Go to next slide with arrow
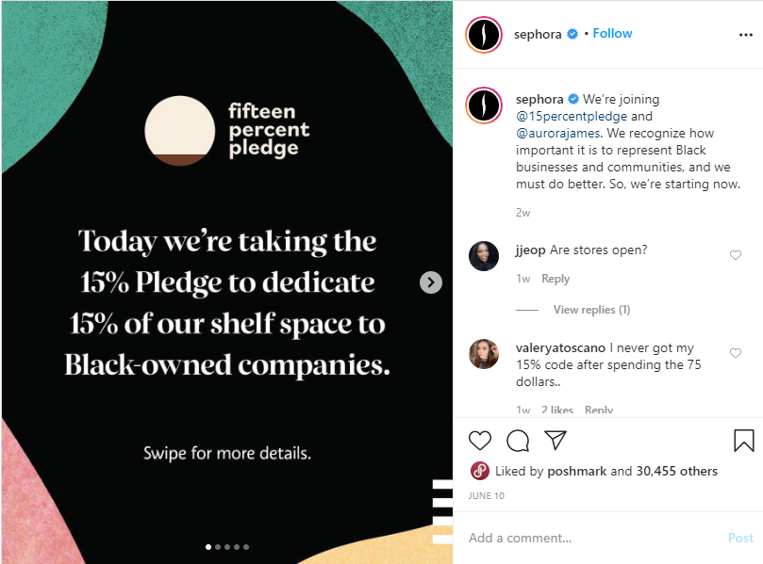 click(431, 282)
